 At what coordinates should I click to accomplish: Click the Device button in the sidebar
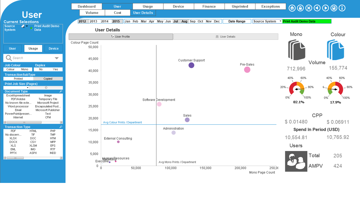tap(53, 49)
